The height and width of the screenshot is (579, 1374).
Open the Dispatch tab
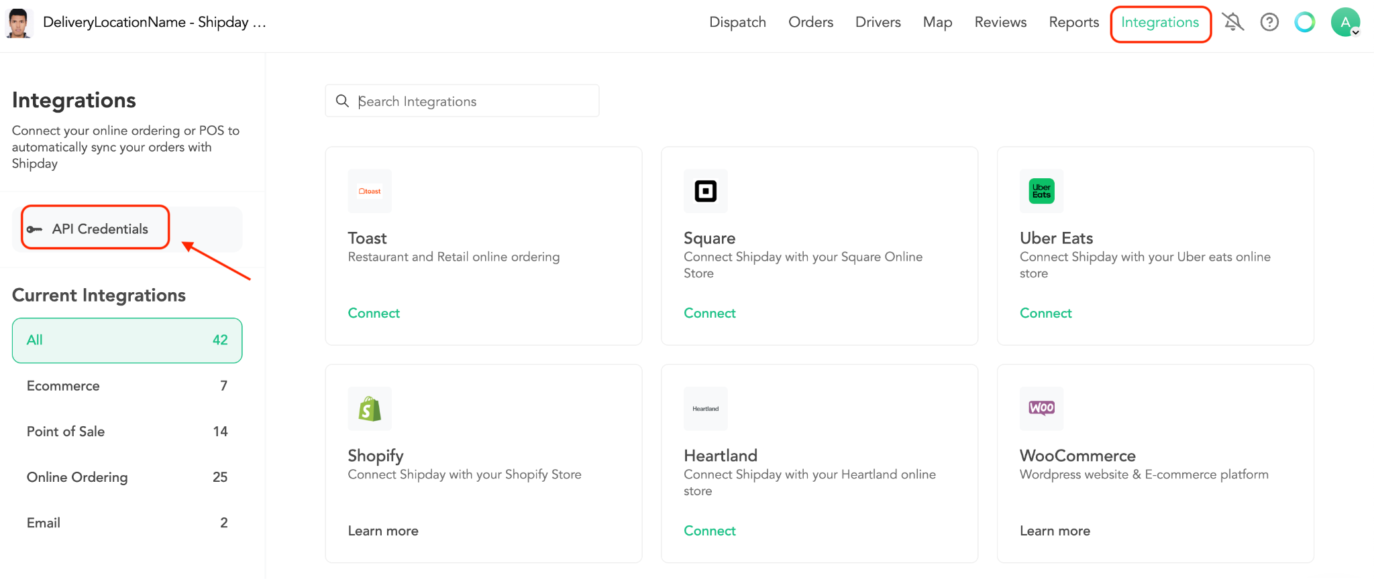pos(737,22)
